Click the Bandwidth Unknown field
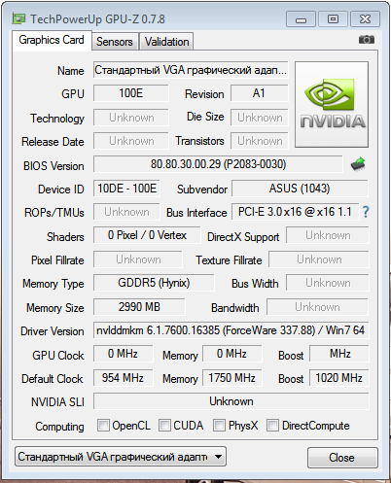 tap(317, 307)
